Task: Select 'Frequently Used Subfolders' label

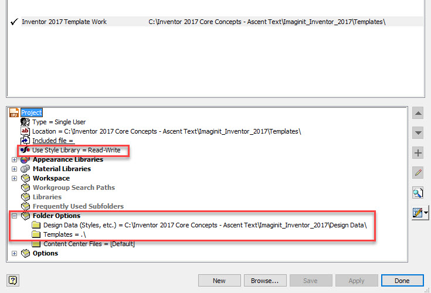Action: click(x=78, y=206)
